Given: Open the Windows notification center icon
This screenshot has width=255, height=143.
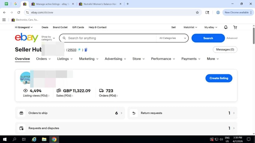Looking at the screenshot, I should point(249,139).
